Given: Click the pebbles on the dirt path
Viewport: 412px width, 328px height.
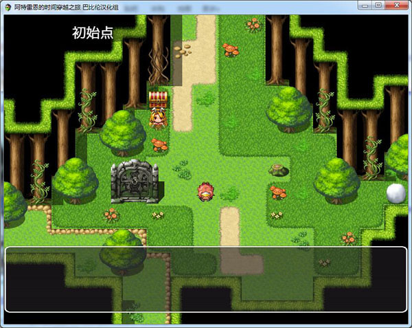Looking at the screenshot, I should pyautogui.click(x=183, y=51).
